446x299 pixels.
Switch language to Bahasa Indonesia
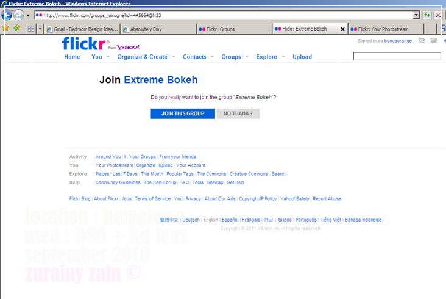[x=363, y=220]
